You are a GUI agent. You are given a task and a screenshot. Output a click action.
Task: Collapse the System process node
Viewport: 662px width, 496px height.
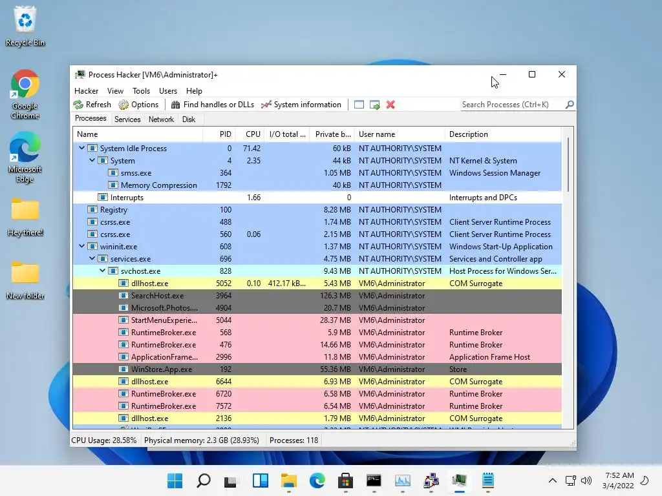(92, 160)
